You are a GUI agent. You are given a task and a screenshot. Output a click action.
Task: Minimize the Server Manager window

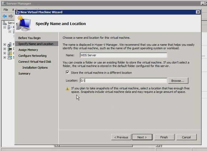point(202,4)
